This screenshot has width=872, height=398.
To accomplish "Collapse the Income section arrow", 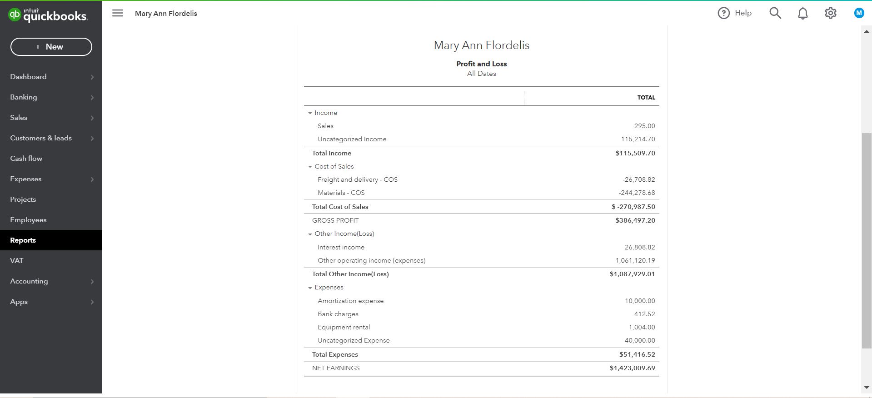I will pyautogui.click(x=310, y=113).
